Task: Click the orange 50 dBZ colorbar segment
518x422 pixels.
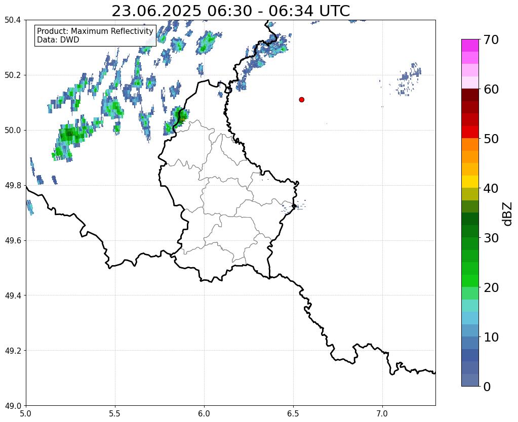Action: [470, 144]
